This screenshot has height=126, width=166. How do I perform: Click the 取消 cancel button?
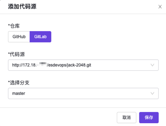[x=126, y=118]
